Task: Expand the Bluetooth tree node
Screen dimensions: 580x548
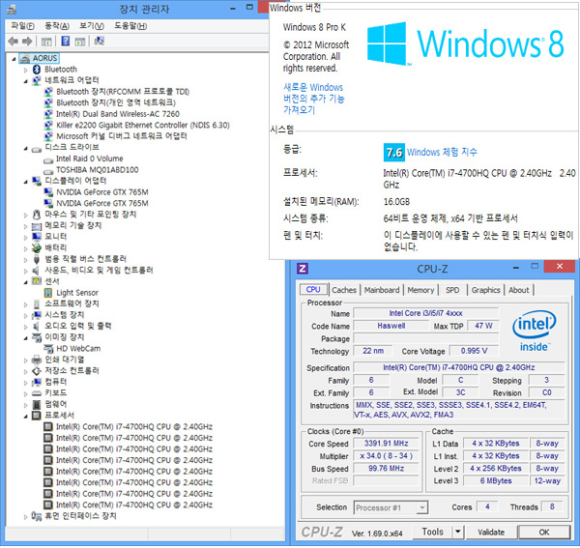Action: tap(25, 70)
